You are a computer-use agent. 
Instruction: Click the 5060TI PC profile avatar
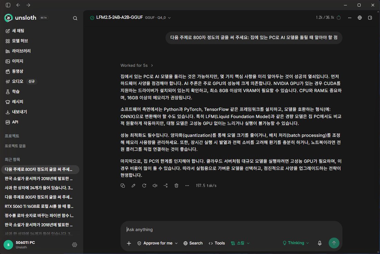click(x=8, y=245)
